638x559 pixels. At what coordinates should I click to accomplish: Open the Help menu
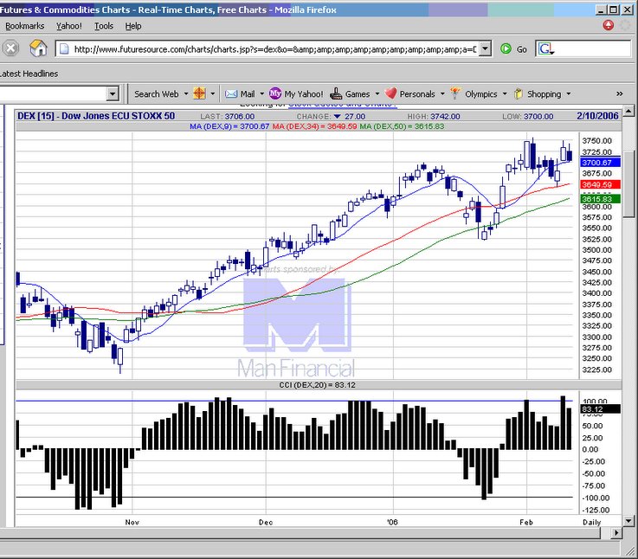point(133,26)
